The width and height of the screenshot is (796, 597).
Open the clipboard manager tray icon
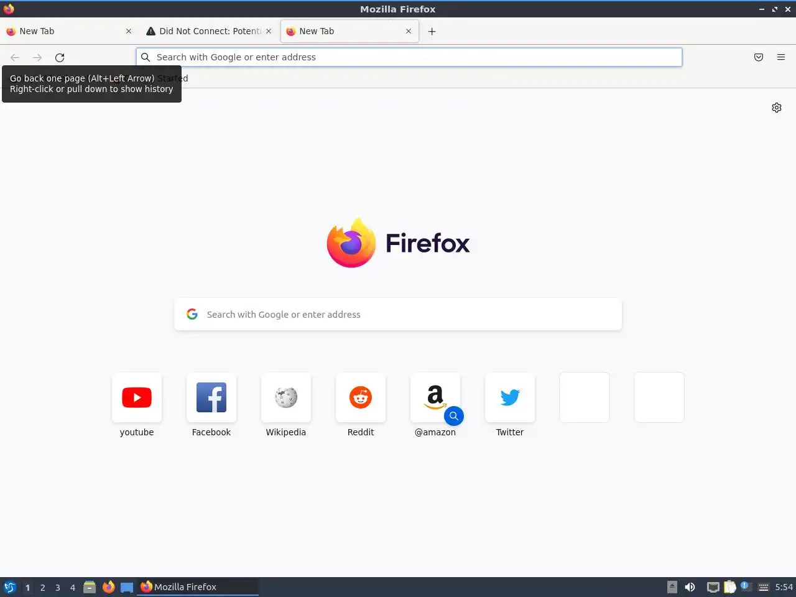tap(729, 587)
